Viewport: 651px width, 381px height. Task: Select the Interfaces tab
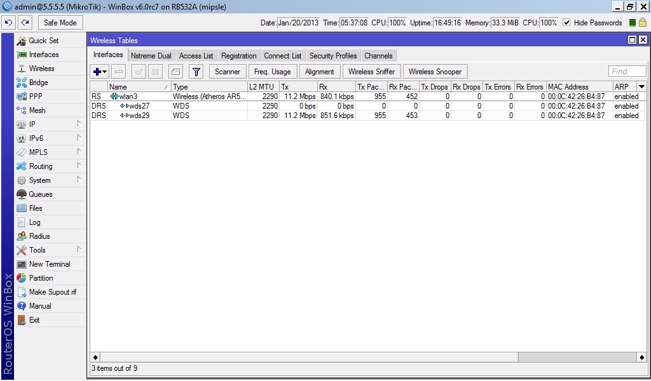click(108, 55)
